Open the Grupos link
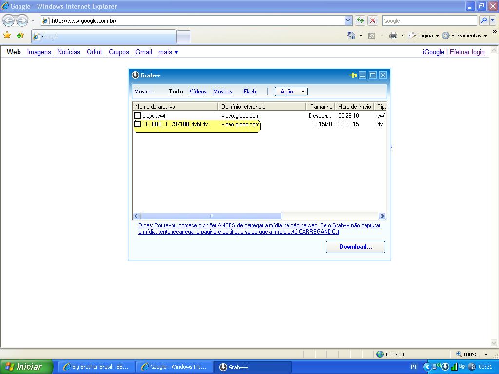The image size is (499, 374). coord(119,52)
